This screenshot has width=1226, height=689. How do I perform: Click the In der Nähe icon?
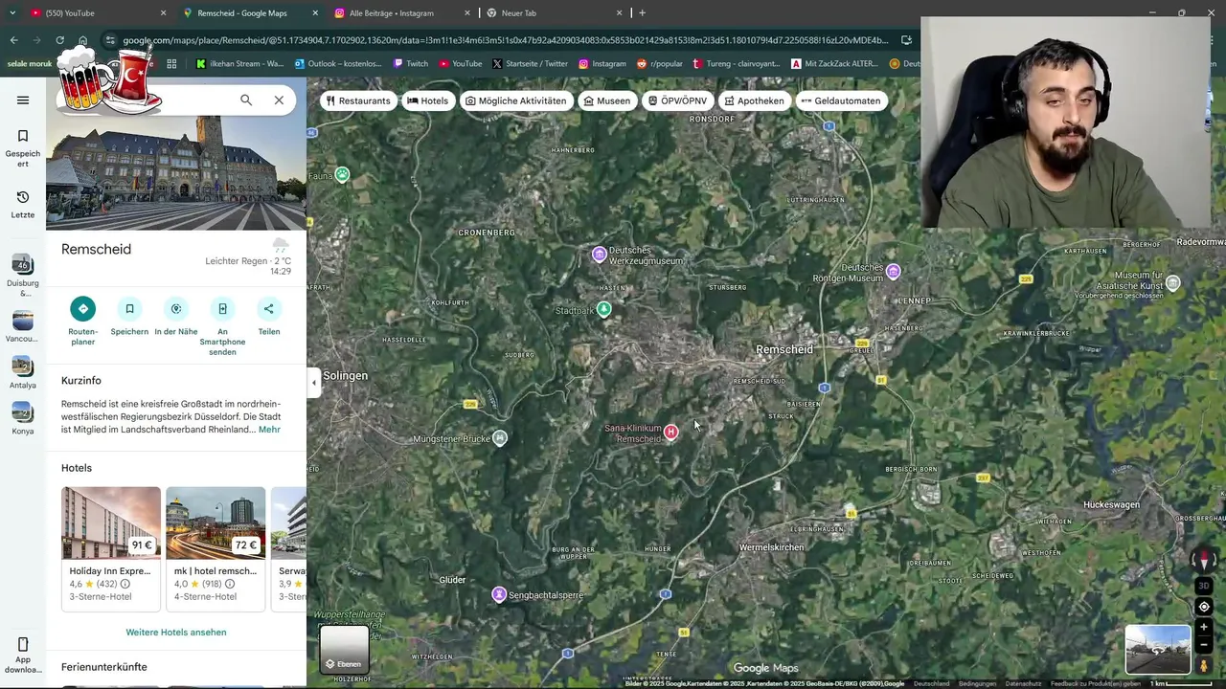click(176, 308)
